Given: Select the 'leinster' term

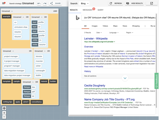Looking at the screenshot, I should tap(39, 56).
